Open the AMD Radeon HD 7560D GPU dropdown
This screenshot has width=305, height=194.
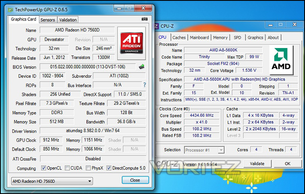(52, 181)
